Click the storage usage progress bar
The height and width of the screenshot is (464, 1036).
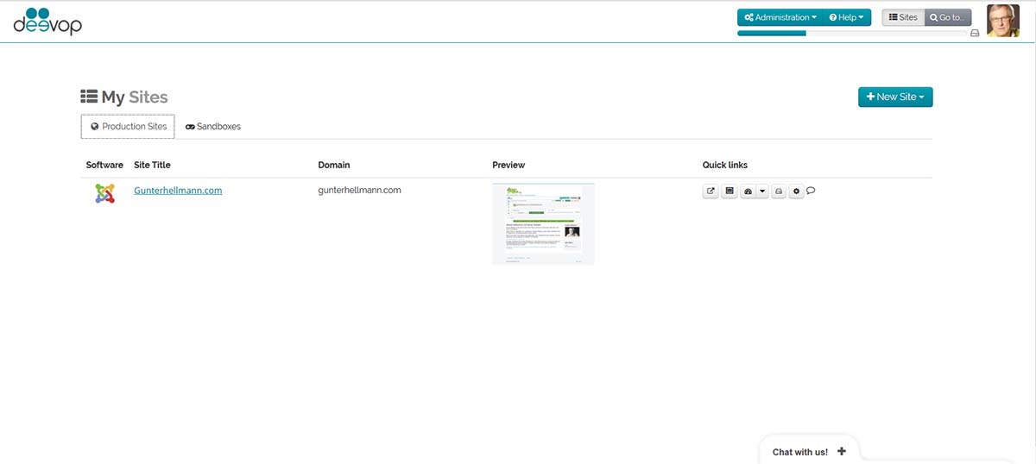click(x=850, y=33)
